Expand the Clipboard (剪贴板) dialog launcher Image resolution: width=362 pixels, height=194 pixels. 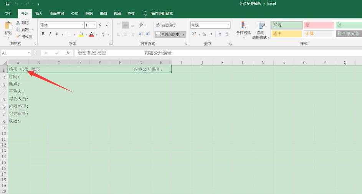[35, 44]
